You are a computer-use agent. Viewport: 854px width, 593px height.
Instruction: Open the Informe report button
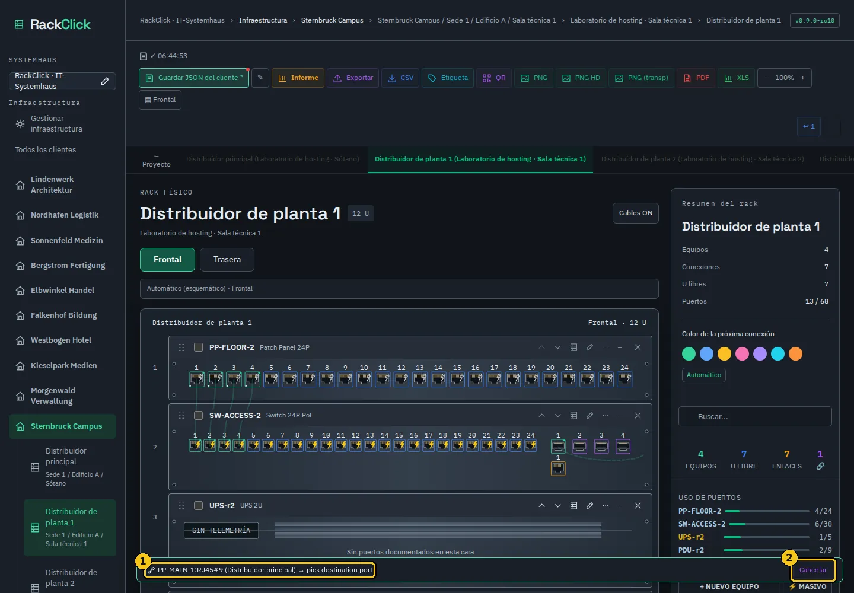pyautogui.click(x=298, y=78)
